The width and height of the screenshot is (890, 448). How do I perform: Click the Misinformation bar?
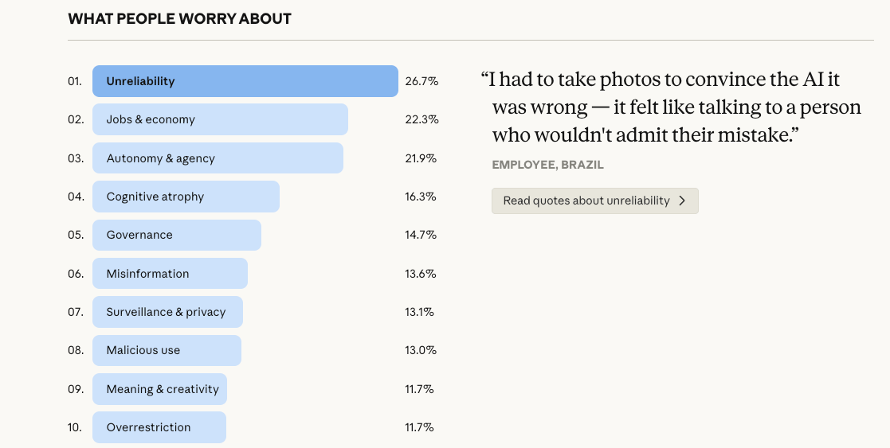click(x=170, y=274)
